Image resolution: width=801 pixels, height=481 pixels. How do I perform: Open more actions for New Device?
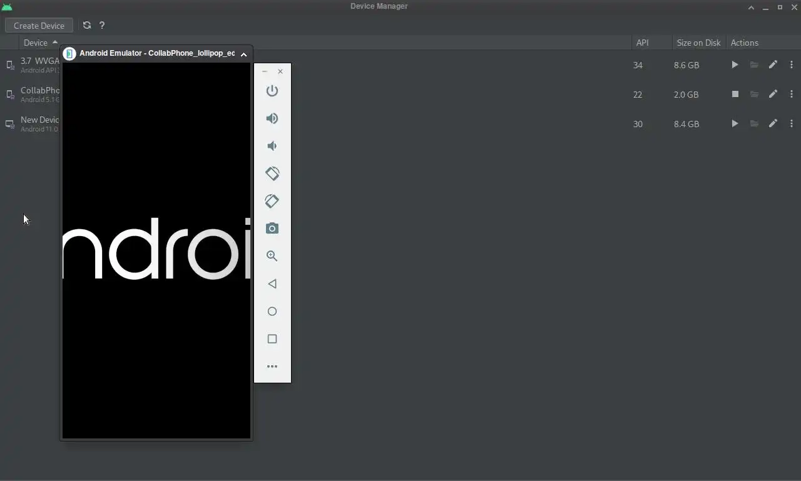click(792, 123)
